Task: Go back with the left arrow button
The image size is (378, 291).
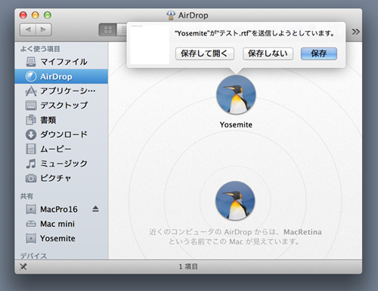Action: coord(28,29)
